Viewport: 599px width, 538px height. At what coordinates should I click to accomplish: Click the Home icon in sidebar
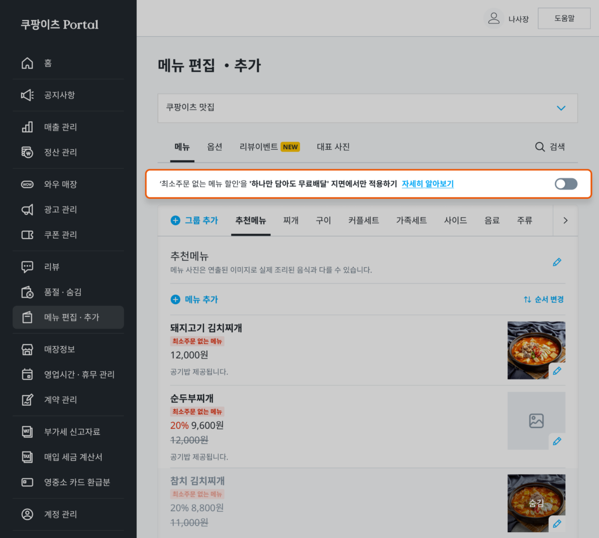27,63
